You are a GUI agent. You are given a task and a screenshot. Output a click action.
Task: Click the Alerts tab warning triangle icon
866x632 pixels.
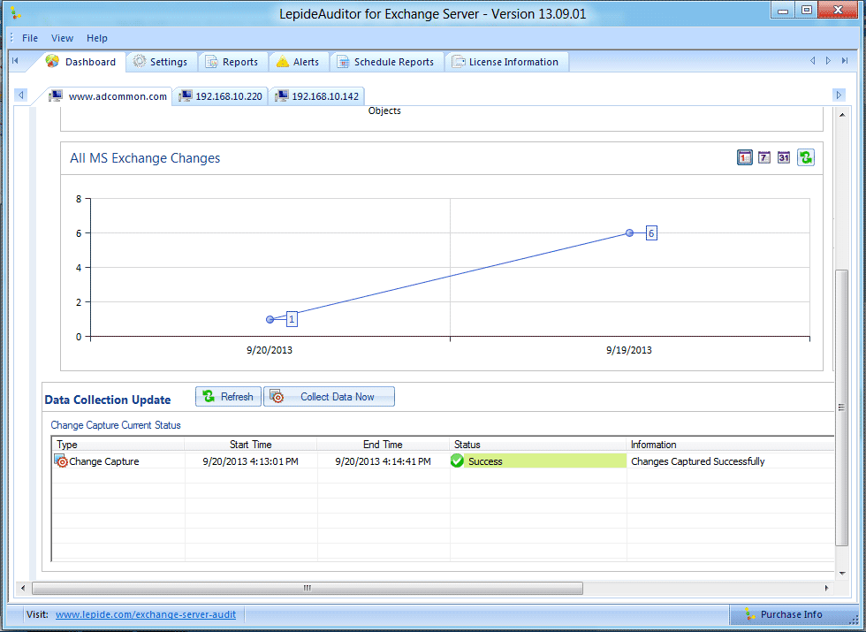click(x=283, y=61)
